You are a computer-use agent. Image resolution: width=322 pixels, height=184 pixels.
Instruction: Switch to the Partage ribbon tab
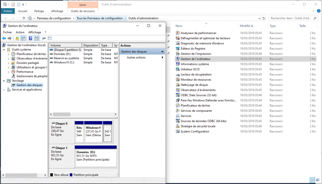[39, 11]
